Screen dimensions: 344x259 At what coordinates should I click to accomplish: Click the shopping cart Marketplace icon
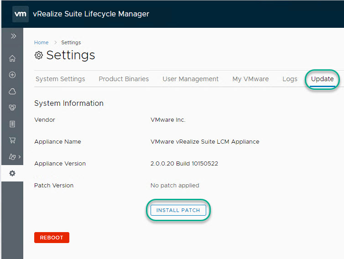[x=12, y=140]
